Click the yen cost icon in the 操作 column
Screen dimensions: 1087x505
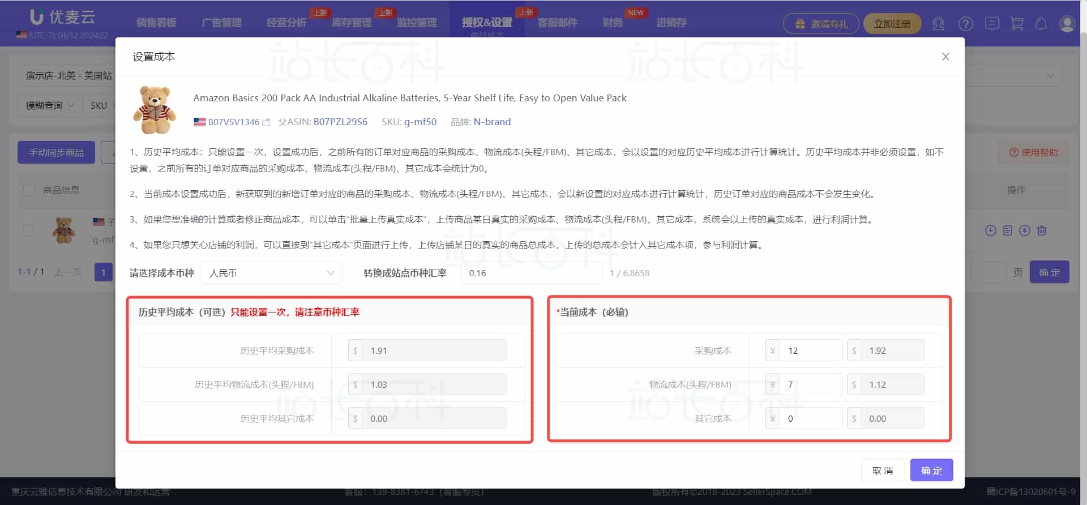tap(1024, 230)
